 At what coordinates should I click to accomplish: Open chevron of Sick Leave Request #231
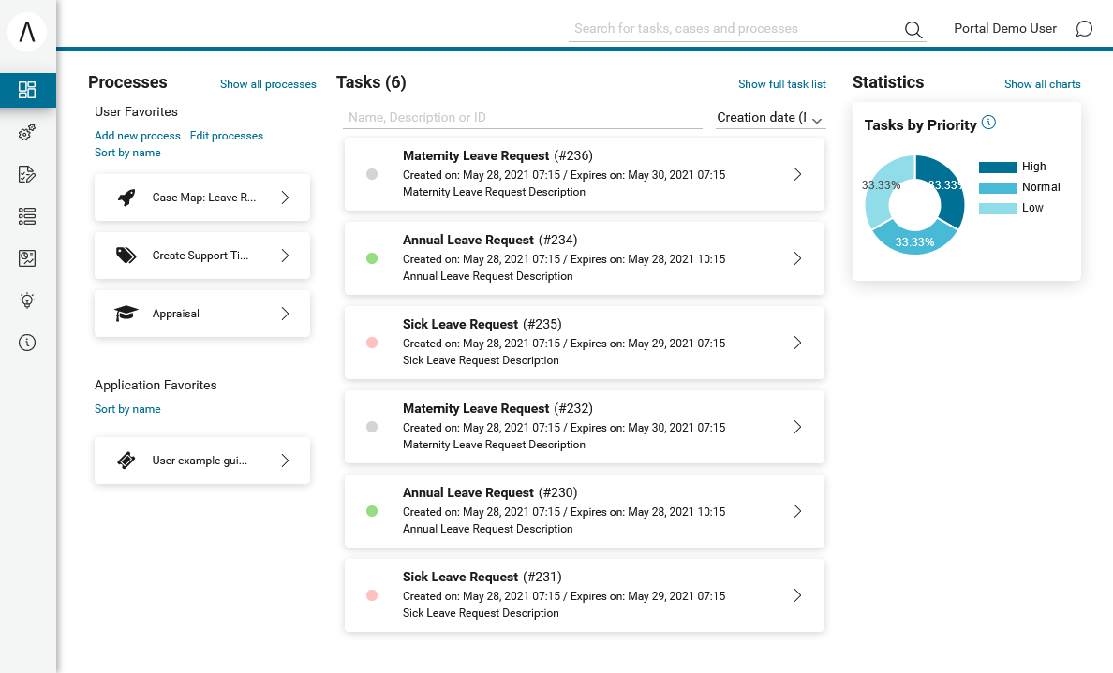click(x=798, y=595)
